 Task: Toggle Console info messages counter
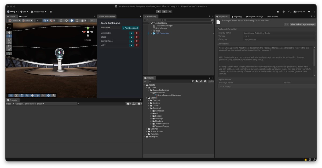(x=129, y=104)
